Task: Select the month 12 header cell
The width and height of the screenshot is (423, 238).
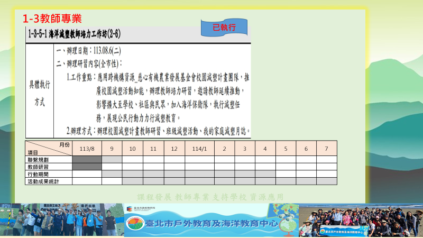Action: [x=174, y=149]
